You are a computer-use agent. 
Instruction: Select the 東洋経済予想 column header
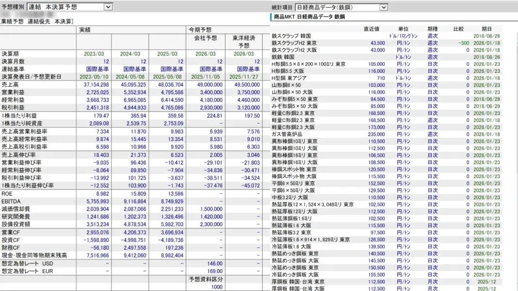coord(244,42)
